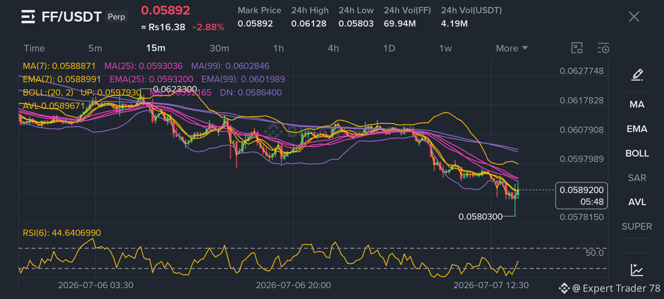Click the RSI(6) indicator label
Viewport: 664px width, 299px height.
(62, 233)
